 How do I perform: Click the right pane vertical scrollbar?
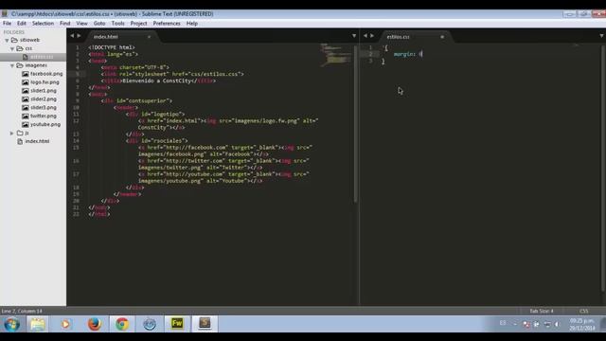click(602, 169)
